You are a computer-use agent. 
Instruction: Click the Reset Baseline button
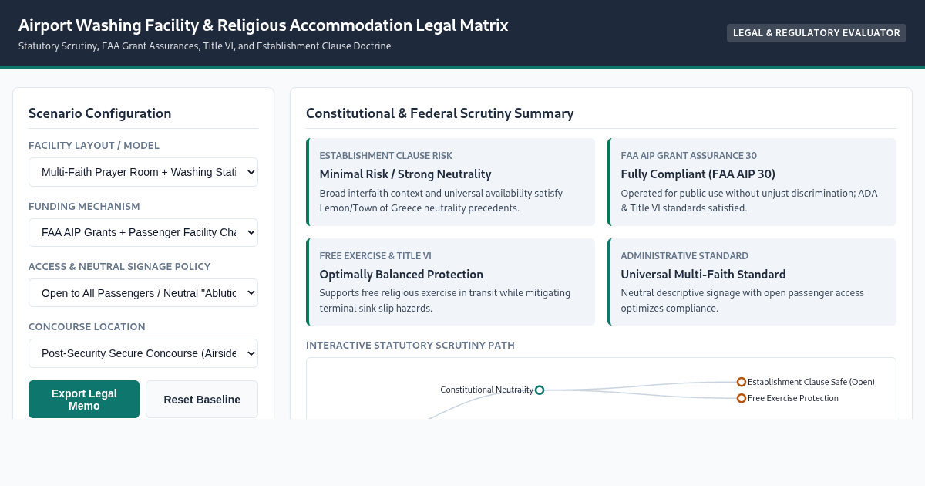(x=202, y=399)
